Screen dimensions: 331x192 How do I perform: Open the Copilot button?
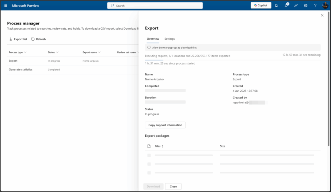pyautogui.click(x=261, y=6)
